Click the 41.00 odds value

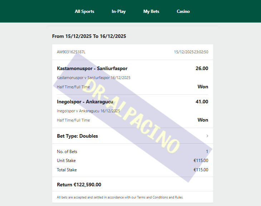tap(202, 102)
